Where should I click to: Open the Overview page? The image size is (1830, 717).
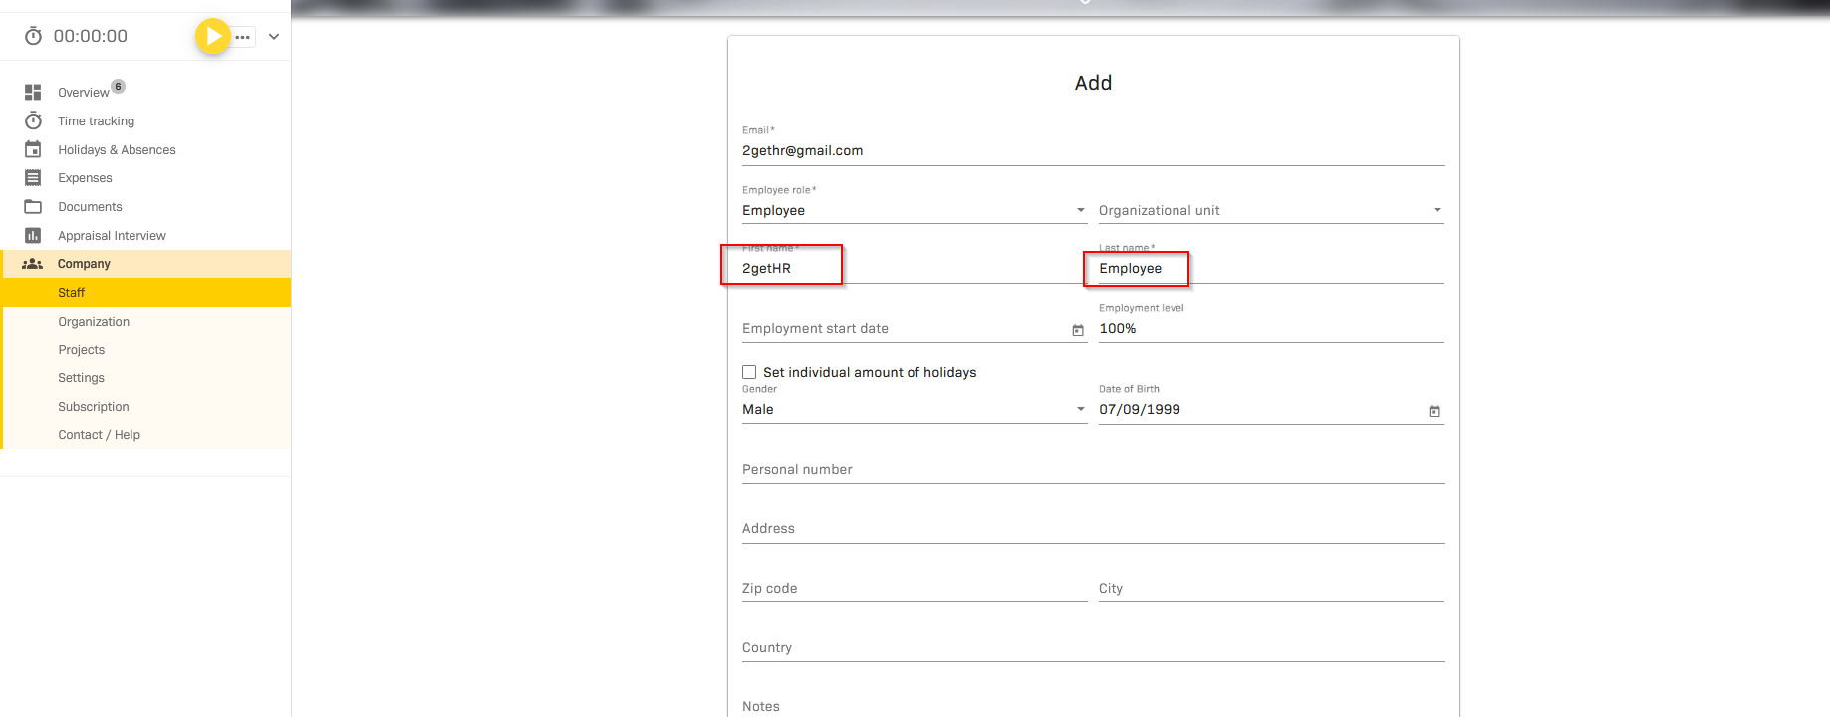coord(84,93)
